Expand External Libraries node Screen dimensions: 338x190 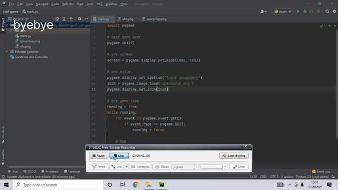(x=7, y=52)
